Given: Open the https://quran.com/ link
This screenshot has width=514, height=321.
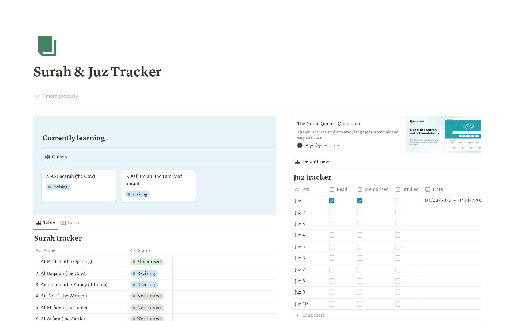Looking at the screenshot, I should coord(322,145).
